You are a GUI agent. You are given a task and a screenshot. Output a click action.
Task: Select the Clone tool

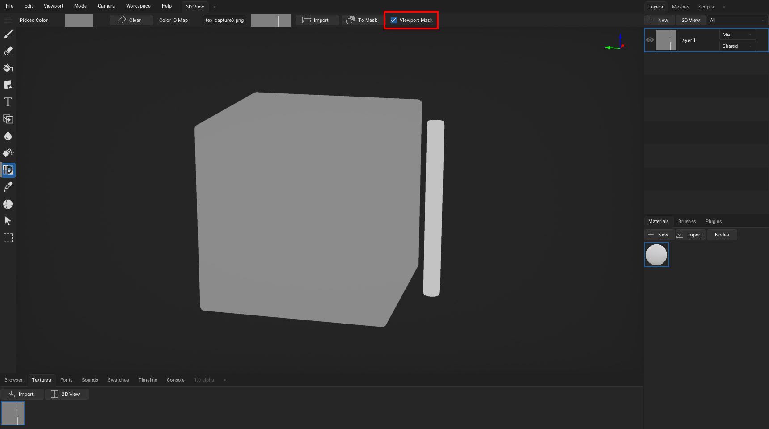coord(8,119)
